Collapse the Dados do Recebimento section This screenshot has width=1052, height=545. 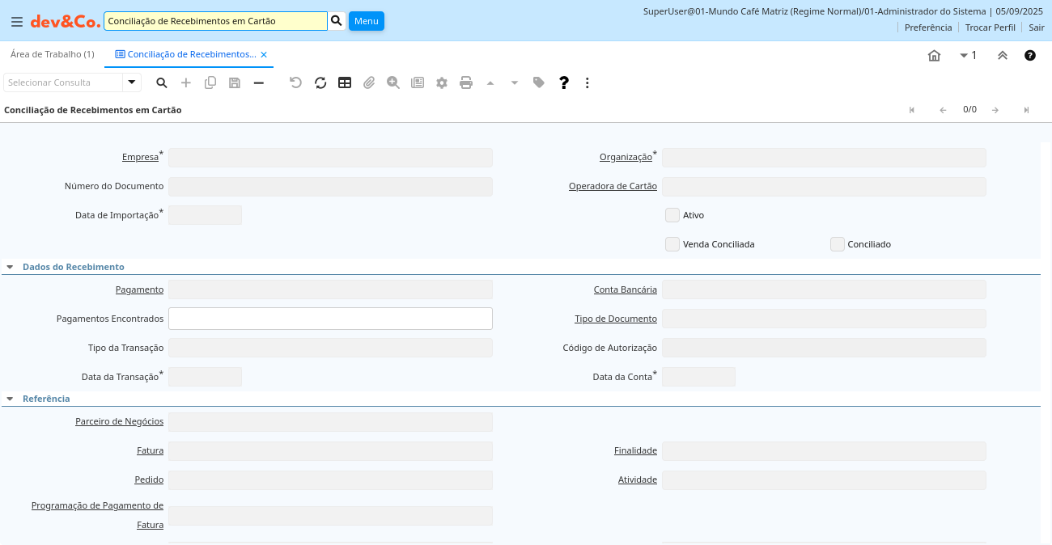click(x=10, y=267)
